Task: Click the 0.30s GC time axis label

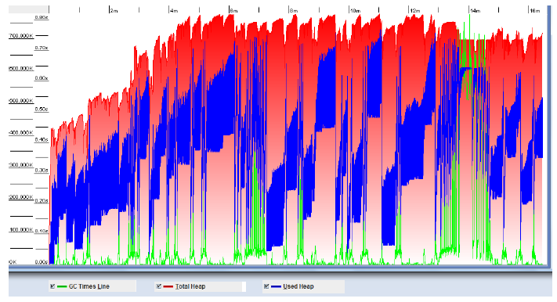Action: tap(42, 171)
